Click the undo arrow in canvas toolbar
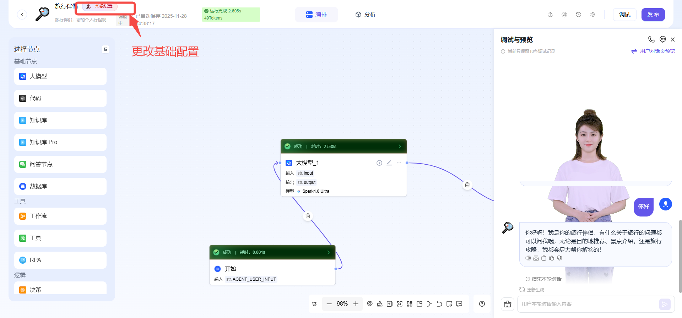Screen dimensions: 682x318 [x=439, y=304]
